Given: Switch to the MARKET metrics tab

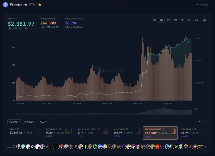Looking at the screenshot, I should [30, 122].
